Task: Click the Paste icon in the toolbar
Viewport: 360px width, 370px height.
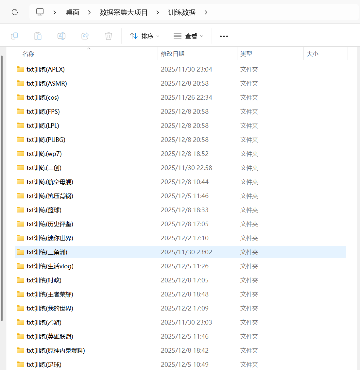Action: pos(38,36)
